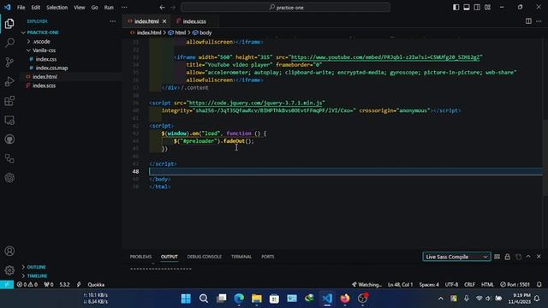Screen dimensions: 548x308
Task: Change the HTML language mode
Action: 487,285
